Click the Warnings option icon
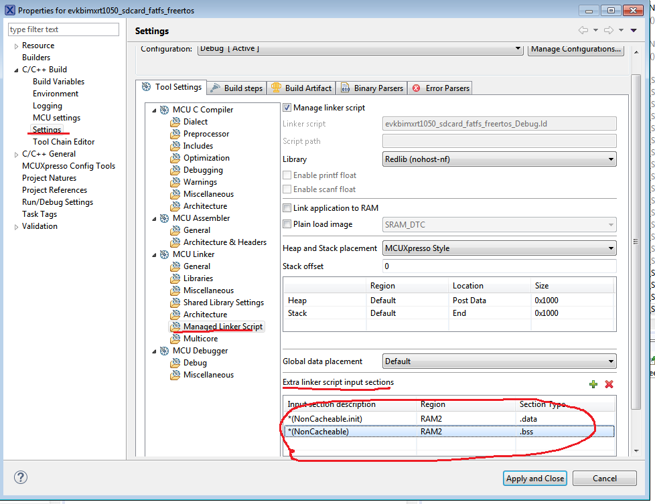Viewport: 655px width, 504px height. tap(175, 183)
